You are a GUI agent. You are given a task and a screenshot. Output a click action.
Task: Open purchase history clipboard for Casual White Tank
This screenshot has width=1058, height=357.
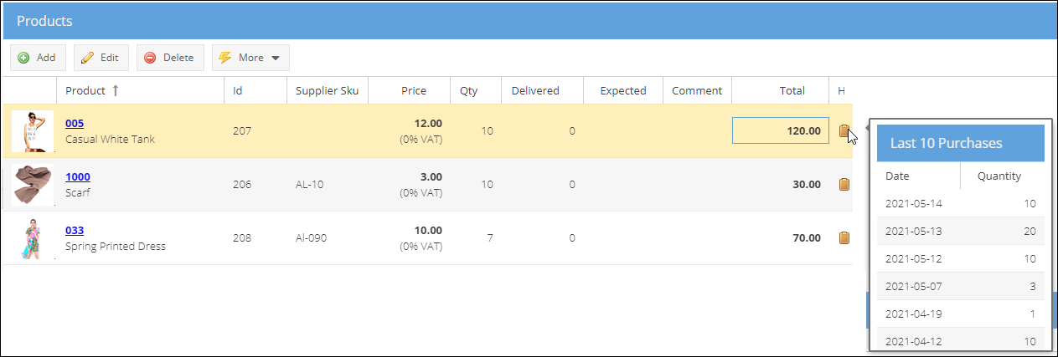pyautogui.click(x=844, y=131)
